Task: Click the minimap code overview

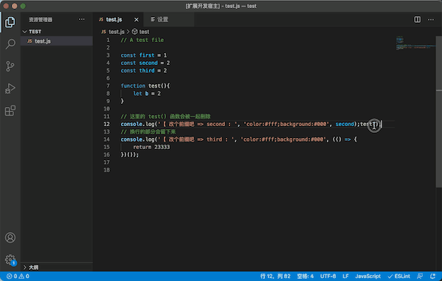Action: click(x=415, y=43)
